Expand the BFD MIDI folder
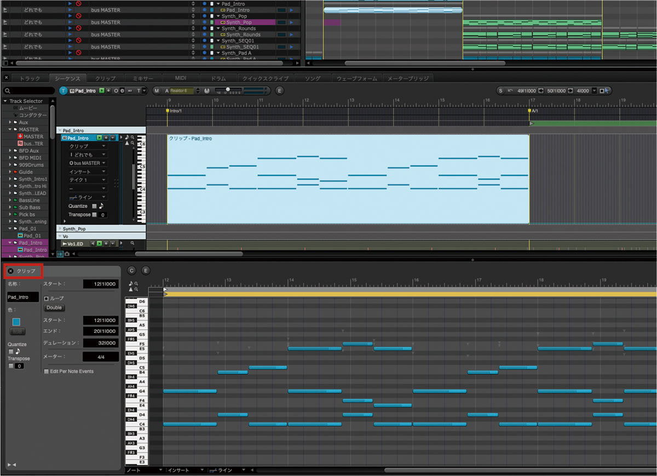 [x=10, y=158]
